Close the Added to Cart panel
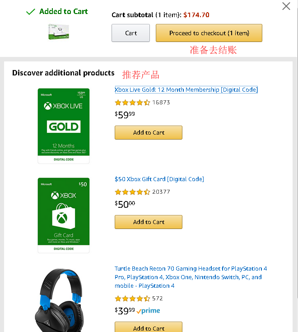Image resolution: width=298 pixels, height=332 pixels. click(x=286, y=6)
